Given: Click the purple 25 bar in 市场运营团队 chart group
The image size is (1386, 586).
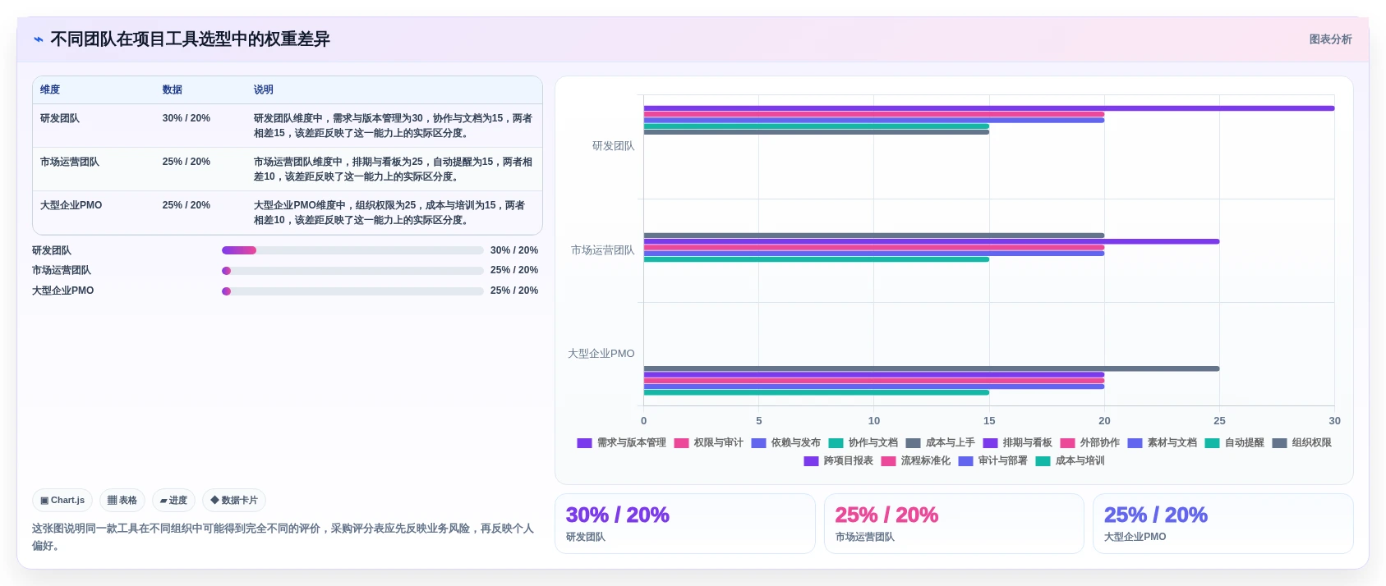Looking at the screenshot, I should pyautogui.click(x=932, y=241).
